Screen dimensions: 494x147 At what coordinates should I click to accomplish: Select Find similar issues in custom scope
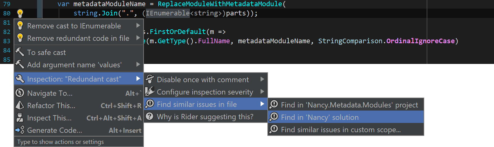pyautogui.click(x=346, y=130)
